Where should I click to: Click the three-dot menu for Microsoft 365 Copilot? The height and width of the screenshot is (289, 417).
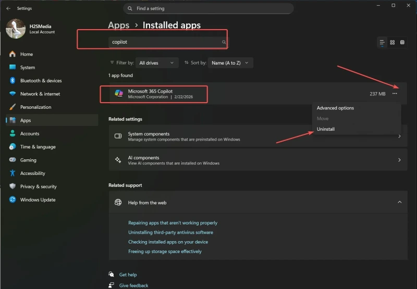[x=395, y=94]
